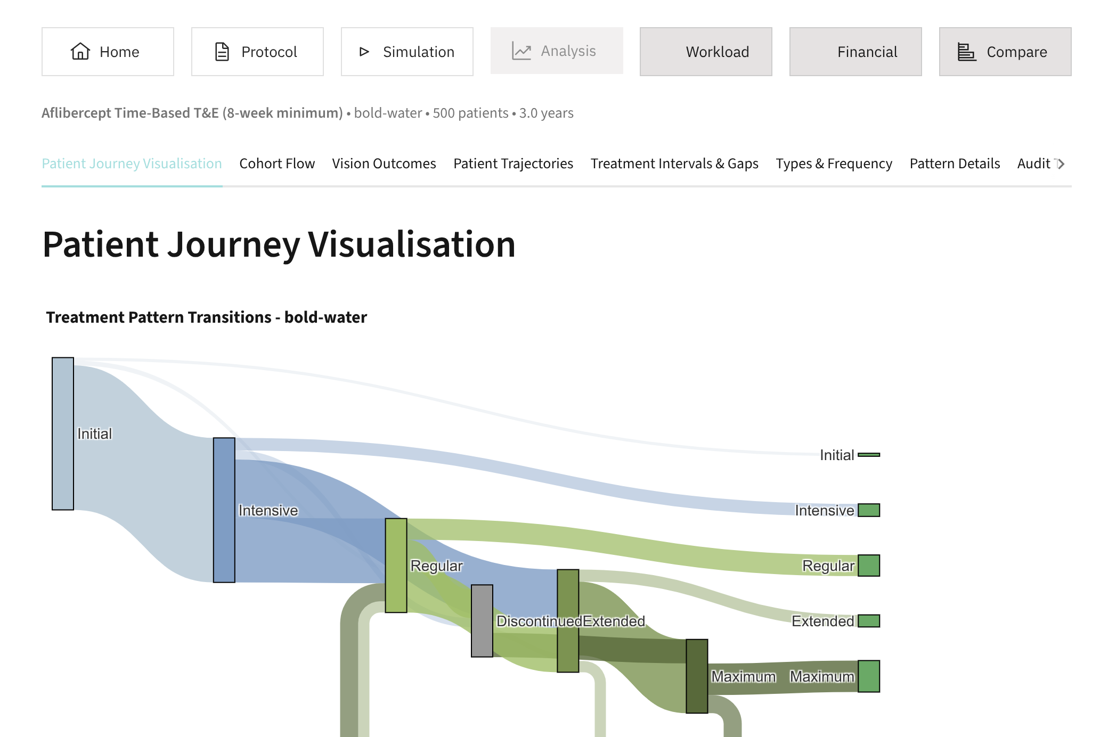
Task: Click the Analysis chart line icon
Action: (522, 51)
